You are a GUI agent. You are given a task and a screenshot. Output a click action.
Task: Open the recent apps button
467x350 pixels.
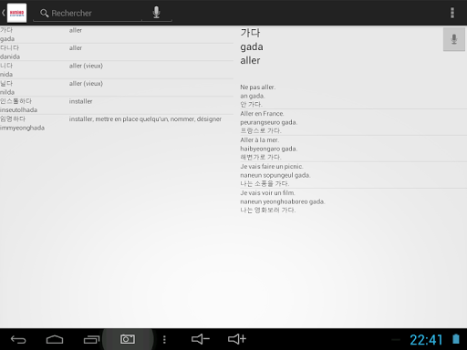coord(91,339)
